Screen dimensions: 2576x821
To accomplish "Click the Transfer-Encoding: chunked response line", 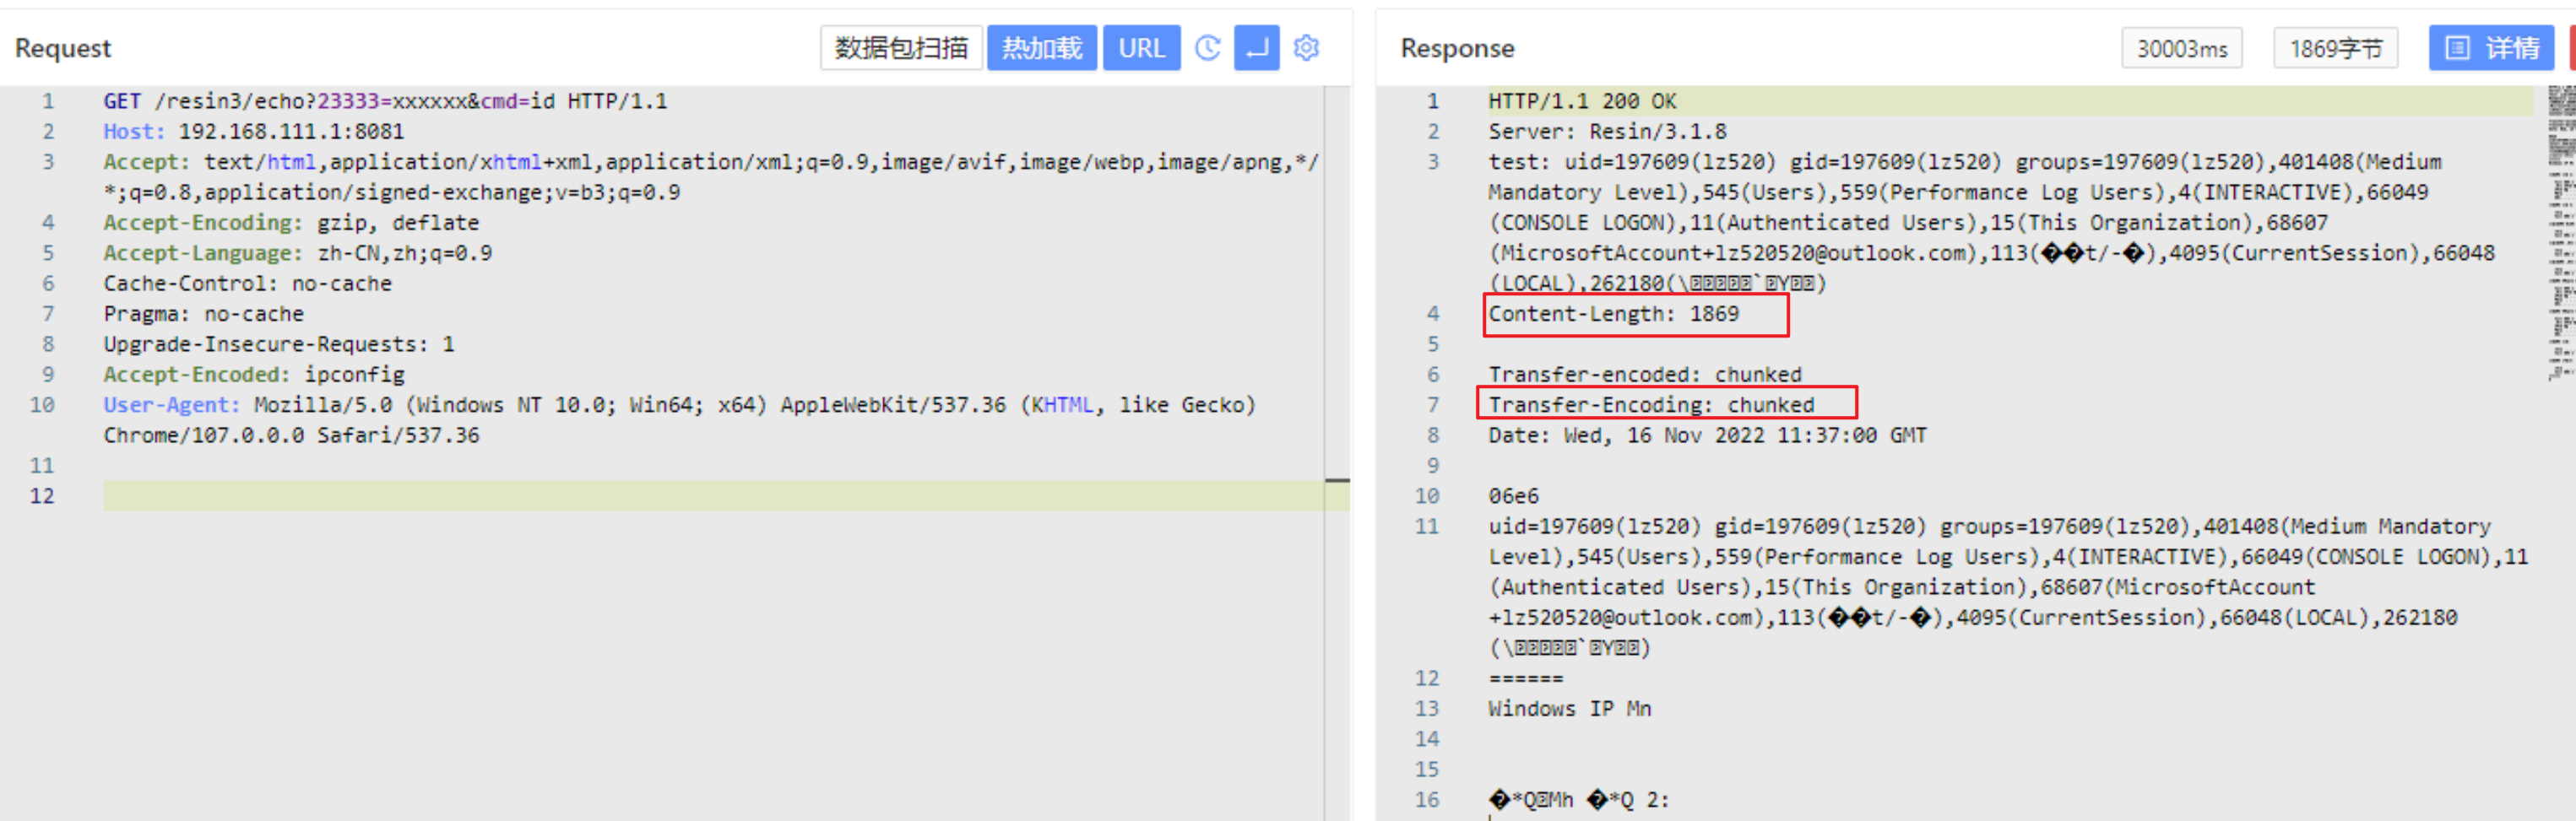I will click(1651, 404).
